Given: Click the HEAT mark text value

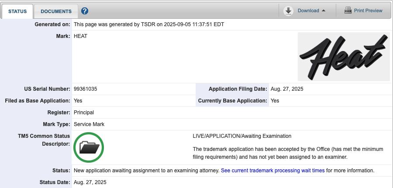Looking at the screenshot, I should tap(81, 36).
